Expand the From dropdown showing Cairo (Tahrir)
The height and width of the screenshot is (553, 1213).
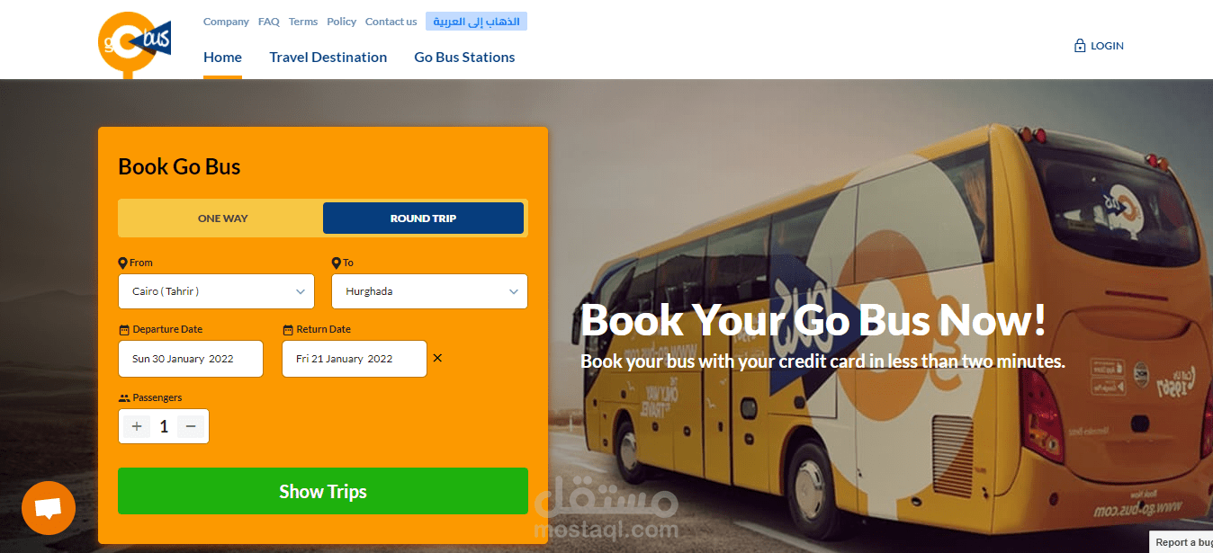(216, 291)
